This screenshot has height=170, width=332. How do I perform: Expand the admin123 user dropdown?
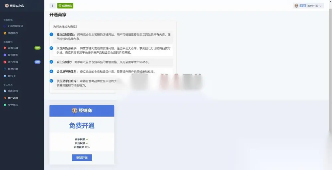(x=308, y=6)
